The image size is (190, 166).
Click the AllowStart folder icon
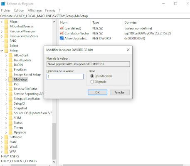[10, 55]
